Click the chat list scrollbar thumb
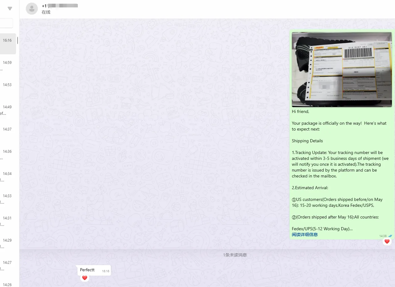 17,40
